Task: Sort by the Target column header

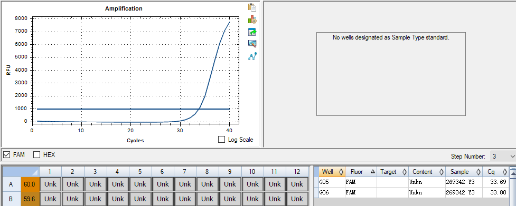Action: pos(392,172)
